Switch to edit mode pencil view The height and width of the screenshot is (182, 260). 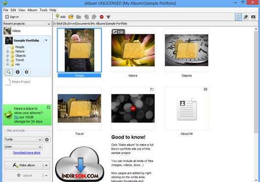246,17
